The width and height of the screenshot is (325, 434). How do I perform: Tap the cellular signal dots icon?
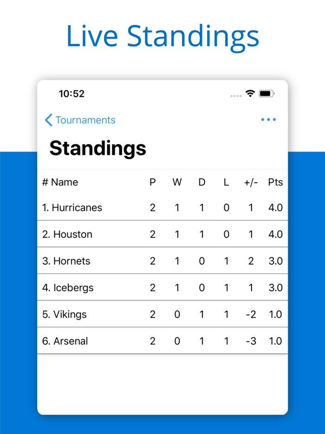[x=236, y=94]
